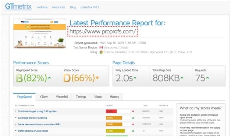Click the Chrome browser icon
231x137 pixels.
101,52
